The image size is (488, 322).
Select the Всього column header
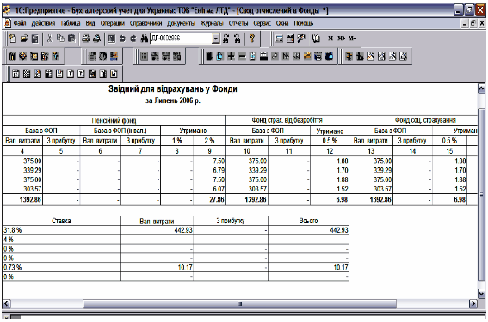tap(308, 221)
